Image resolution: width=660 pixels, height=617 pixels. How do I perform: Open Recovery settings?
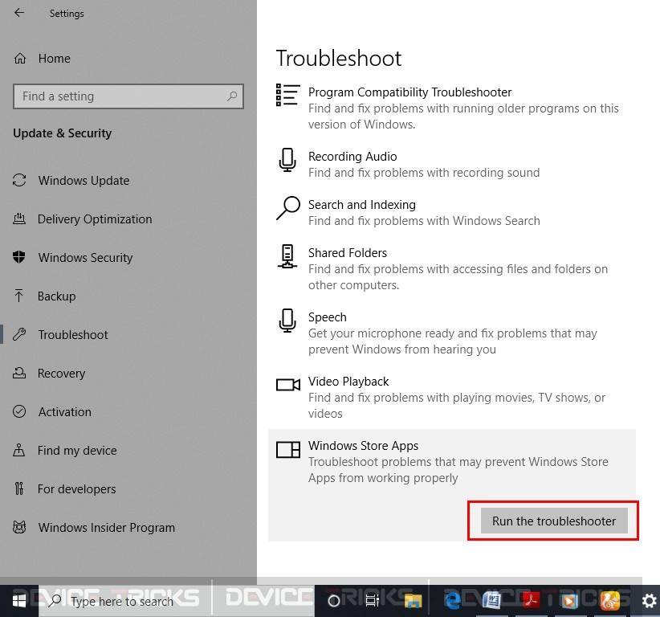(61, 373)
